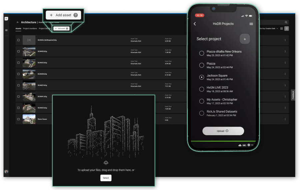Select the Piazza project dated May 24 02:44 PM
300x190 pixels.
[201, 65]
